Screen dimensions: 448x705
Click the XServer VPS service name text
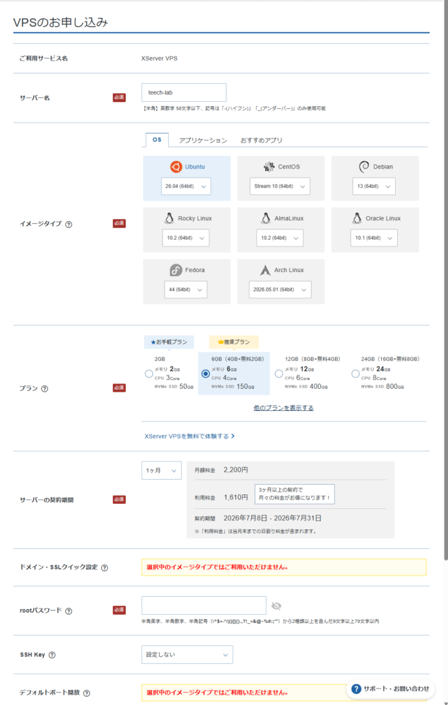coord(160,59)
